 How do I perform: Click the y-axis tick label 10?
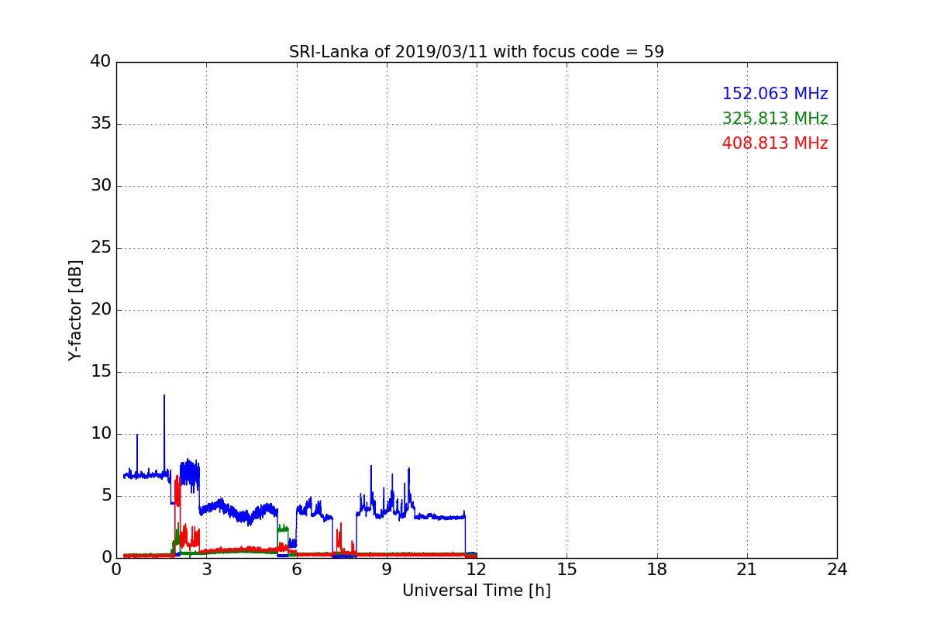tap(101, 434)
